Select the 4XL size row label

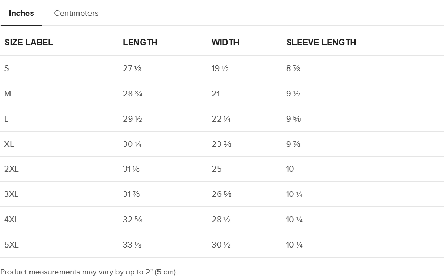click(x=12, y=220)
